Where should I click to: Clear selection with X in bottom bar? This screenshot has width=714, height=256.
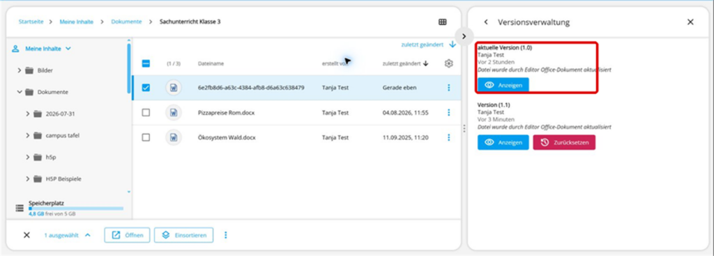(x=26, y=235)
